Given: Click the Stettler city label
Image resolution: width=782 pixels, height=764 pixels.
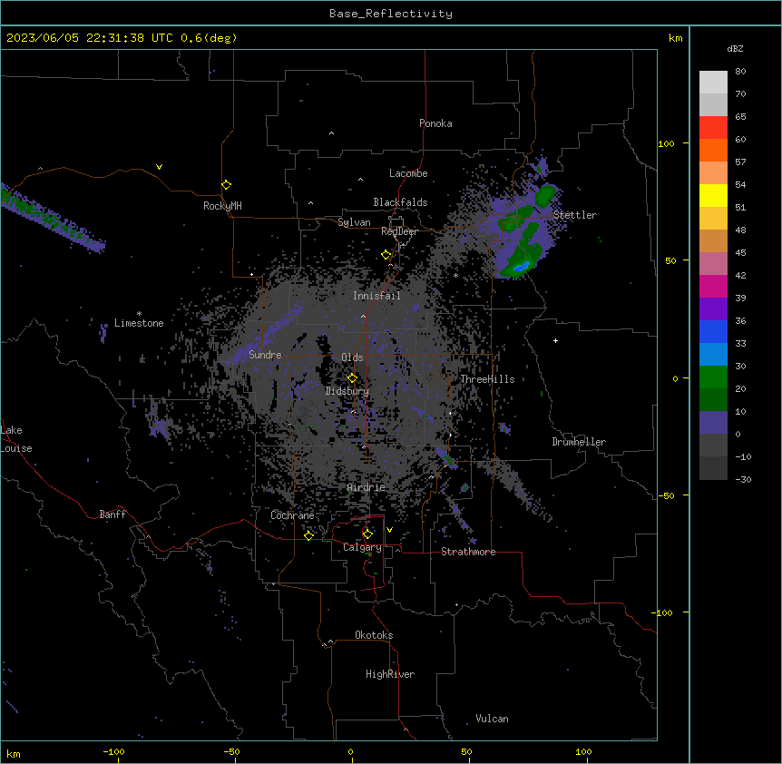Looking at the screenshot, I should (575, 215).
